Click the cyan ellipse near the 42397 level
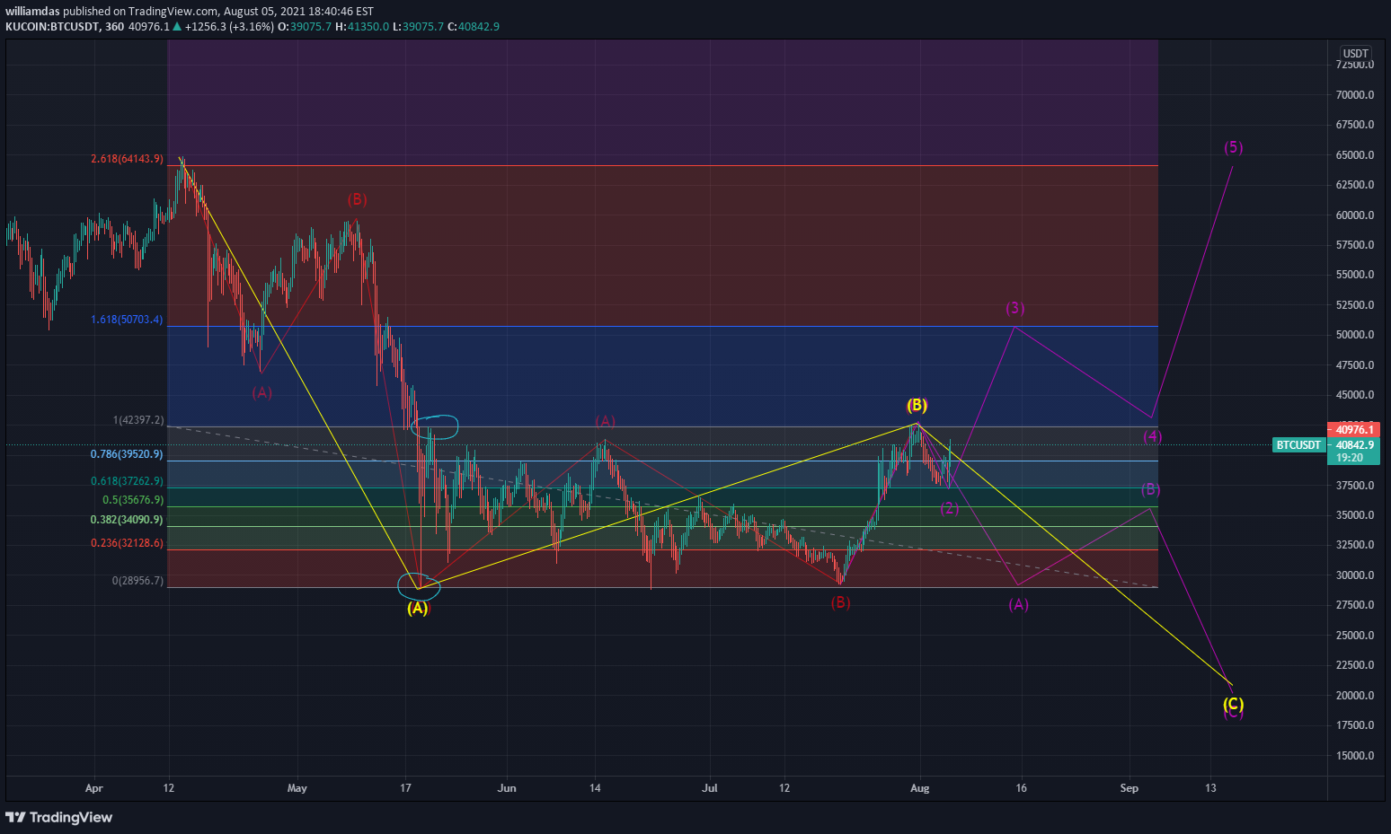This screenshot has height=834, width=1391. [x=435, y=426]
